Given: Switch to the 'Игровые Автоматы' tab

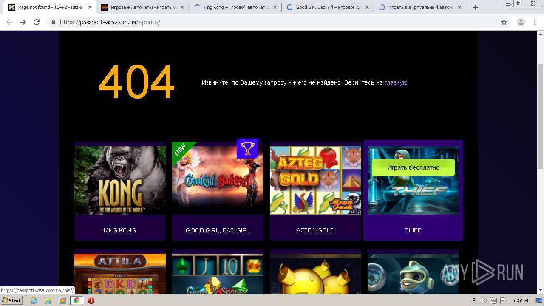Looking at the screenshot, I should tap(142, 7).
